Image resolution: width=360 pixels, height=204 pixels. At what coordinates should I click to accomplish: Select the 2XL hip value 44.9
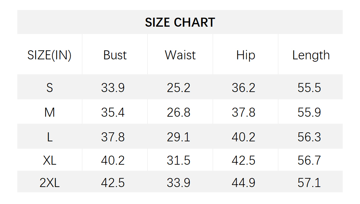pyautogui.click(x=244, y=183)
